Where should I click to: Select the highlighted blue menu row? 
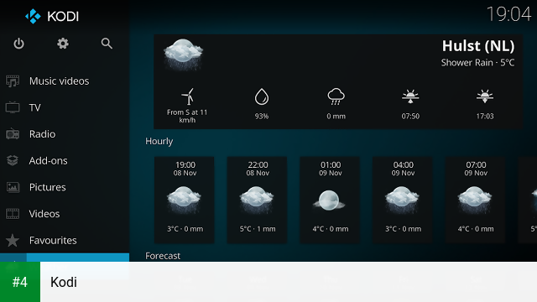[x=65, y=258]
